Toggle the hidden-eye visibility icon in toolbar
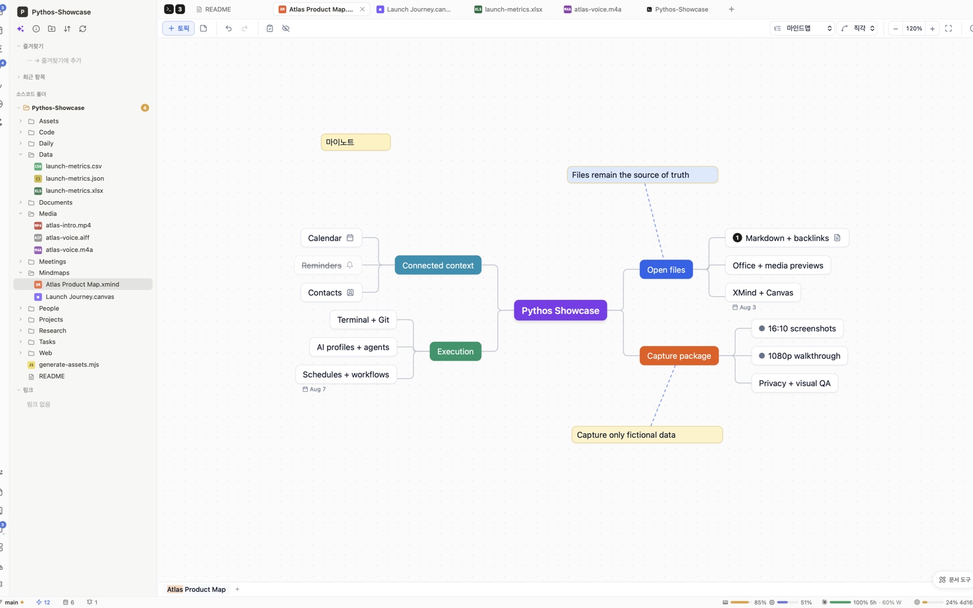 coord(286,29)
